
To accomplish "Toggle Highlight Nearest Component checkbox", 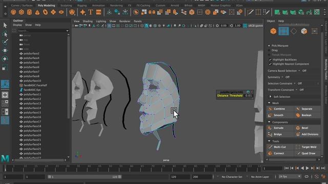I will (x=270, y=64).
